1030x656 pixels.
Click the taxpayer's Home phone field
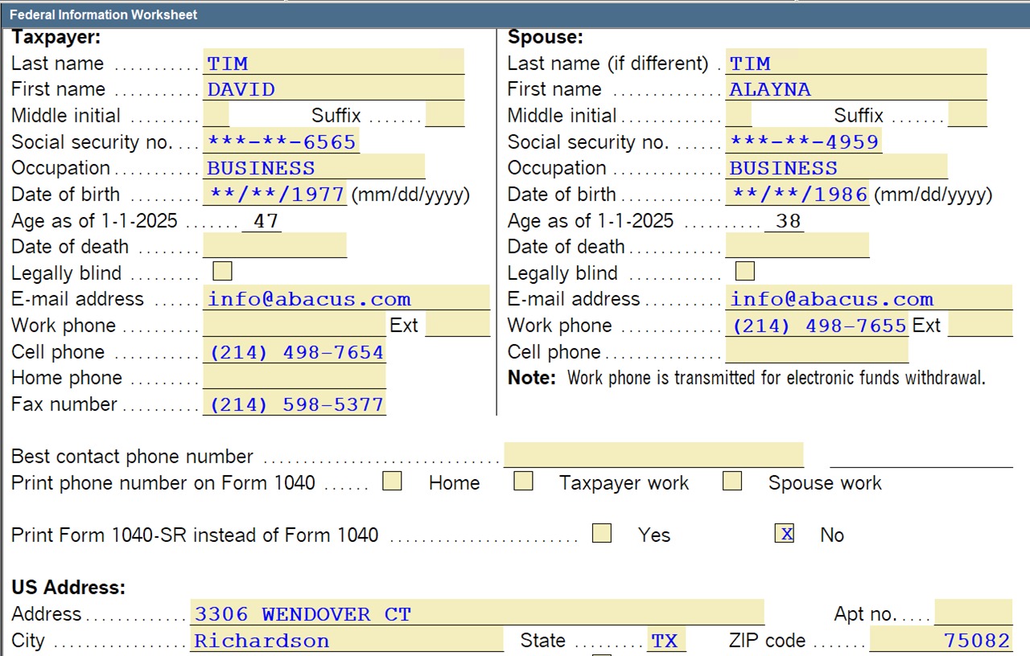[294, 377]
